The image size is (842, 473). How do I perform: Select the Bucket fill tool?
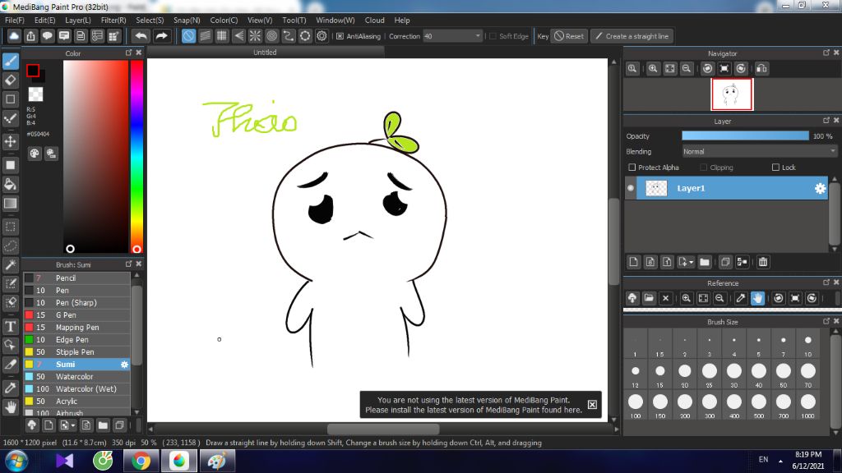click(x=11, y=184)
